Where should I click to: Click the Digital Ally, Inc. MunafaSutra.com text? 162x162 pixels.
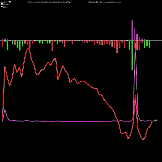click(104, 2)
